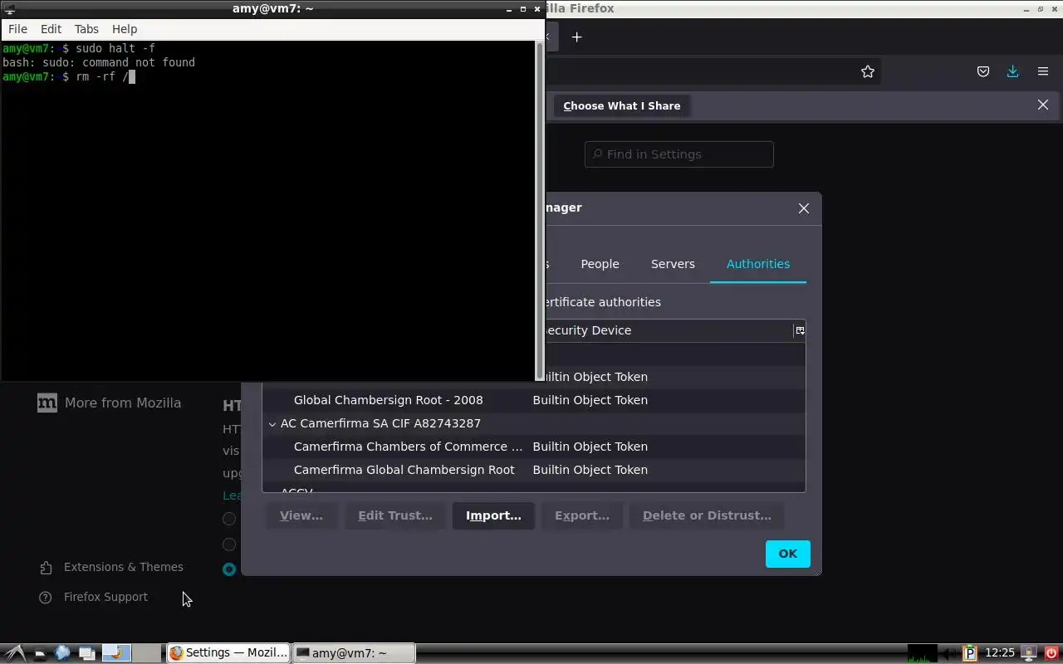Click the Mozilla m logo in sidebar
Viewport: 1063px width, 664px height.
click(47, 403)
